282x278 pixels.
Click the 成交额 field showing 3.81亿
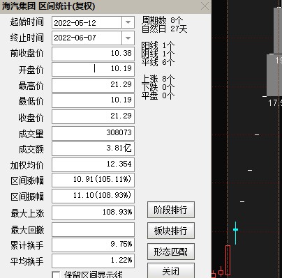point(93,148)
